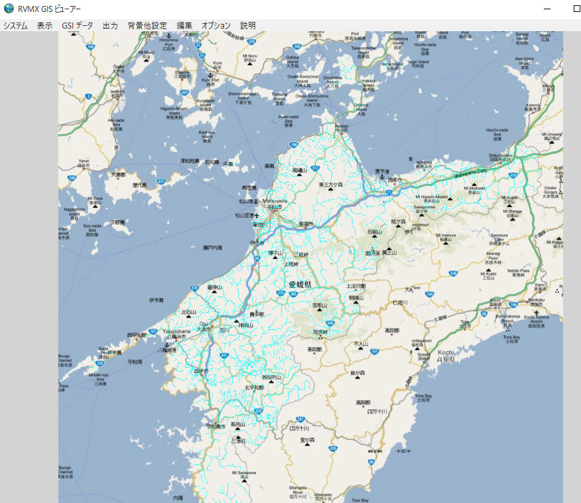Open the 編集 menu

184,25
